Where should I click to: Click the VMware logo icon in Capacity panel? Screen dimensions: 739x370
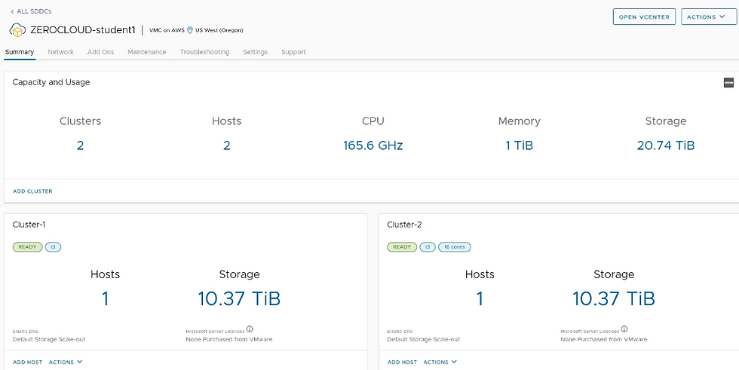tap(728, 82)
